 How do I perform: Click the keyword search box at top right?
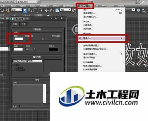click(x=144, y=2)
